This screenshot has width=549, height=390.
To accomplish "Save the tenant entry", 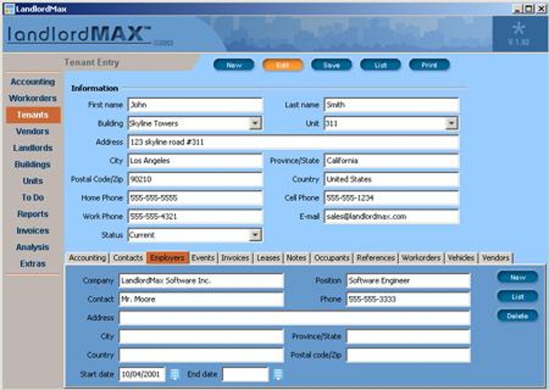I will [x=332, y=65].
